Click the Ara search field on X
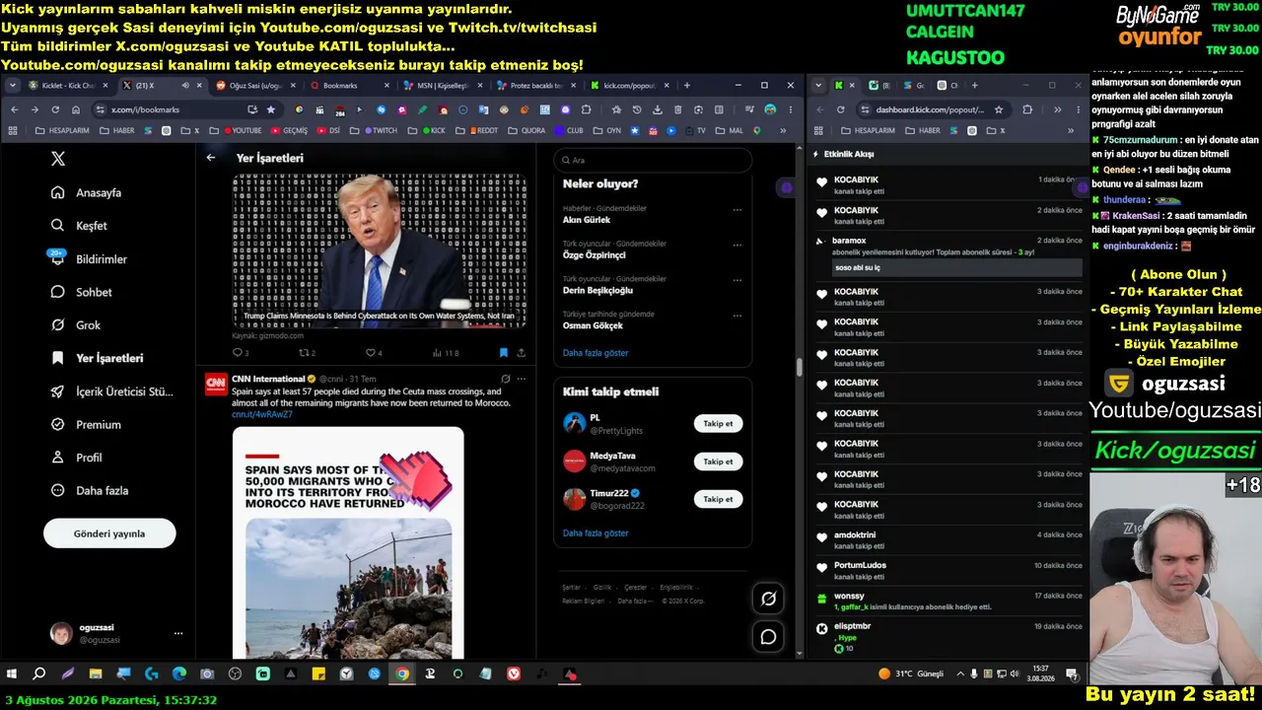Viewport: 1262px width, 710px height. [x=653, y=160]
